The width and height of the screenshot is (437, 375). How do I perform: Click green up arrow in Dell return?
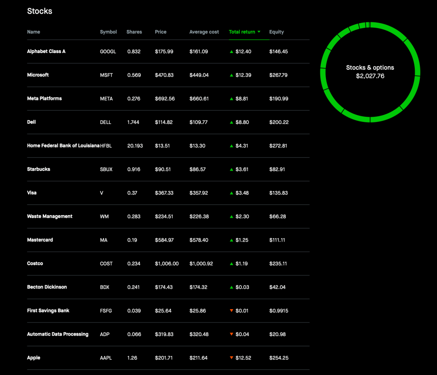232,122
